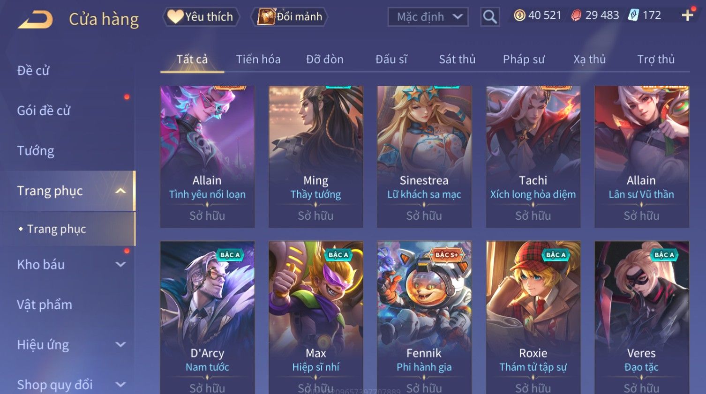Open Gói đề cử in the sidebar
Viewport: 706px width, 394px height.
click(44, 111)
